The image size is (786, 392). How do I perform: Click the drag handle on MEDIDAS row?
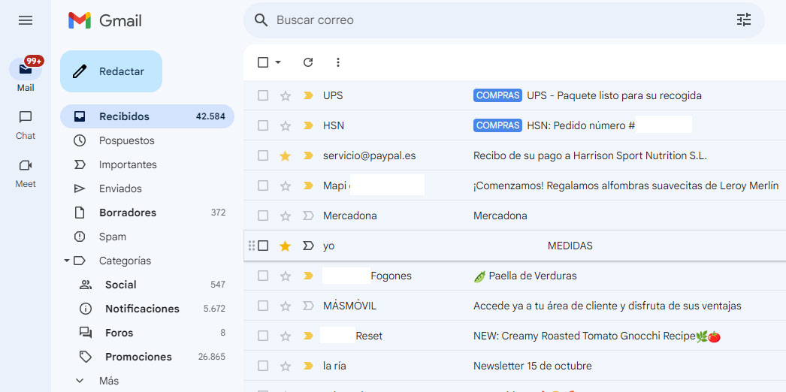click(x=252, y=246)
